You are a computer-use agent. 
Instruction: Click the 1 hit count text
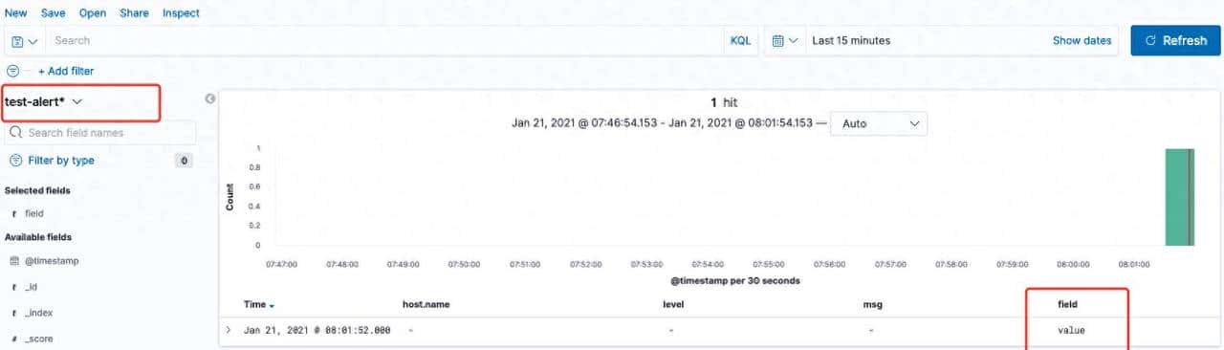click(x=724, y=101)
